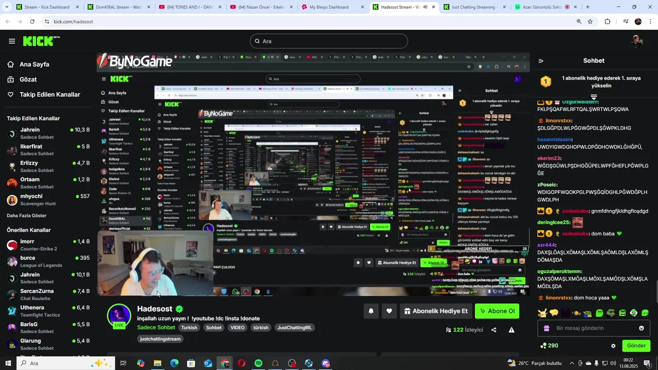Click the VIDEO tag
Viewport: 658px width, 370px height.
237,327
